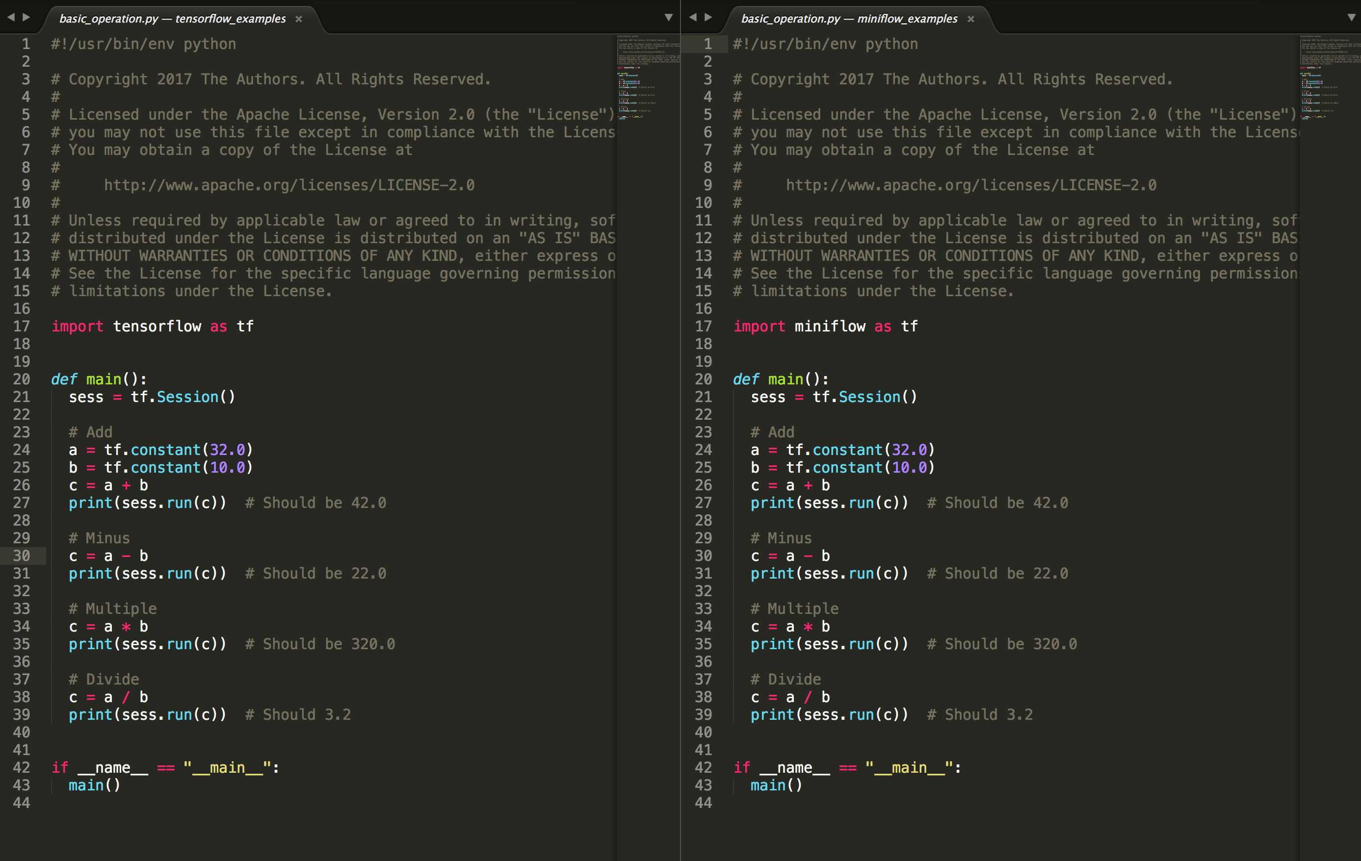Click 'def main():' in the left pane

pyautogui.click(x=99, y=379)
